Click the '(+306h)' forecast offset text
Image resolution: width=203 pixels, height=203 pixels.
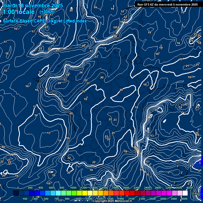coord(47,12)
